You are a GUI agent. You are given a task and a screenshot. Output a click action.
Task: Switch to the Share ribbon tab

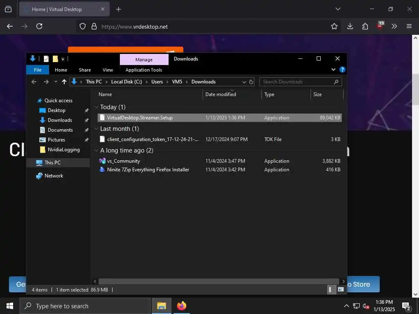pyautogui.click(x=85, y=70)
